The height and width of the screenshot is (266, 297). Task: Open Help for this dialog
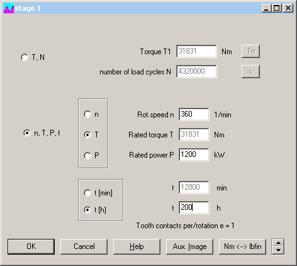coord(137,246)
